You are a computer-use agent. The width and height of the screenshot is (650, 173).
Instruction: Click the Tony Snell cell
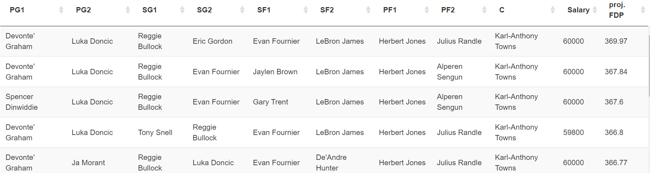(155, 133)
